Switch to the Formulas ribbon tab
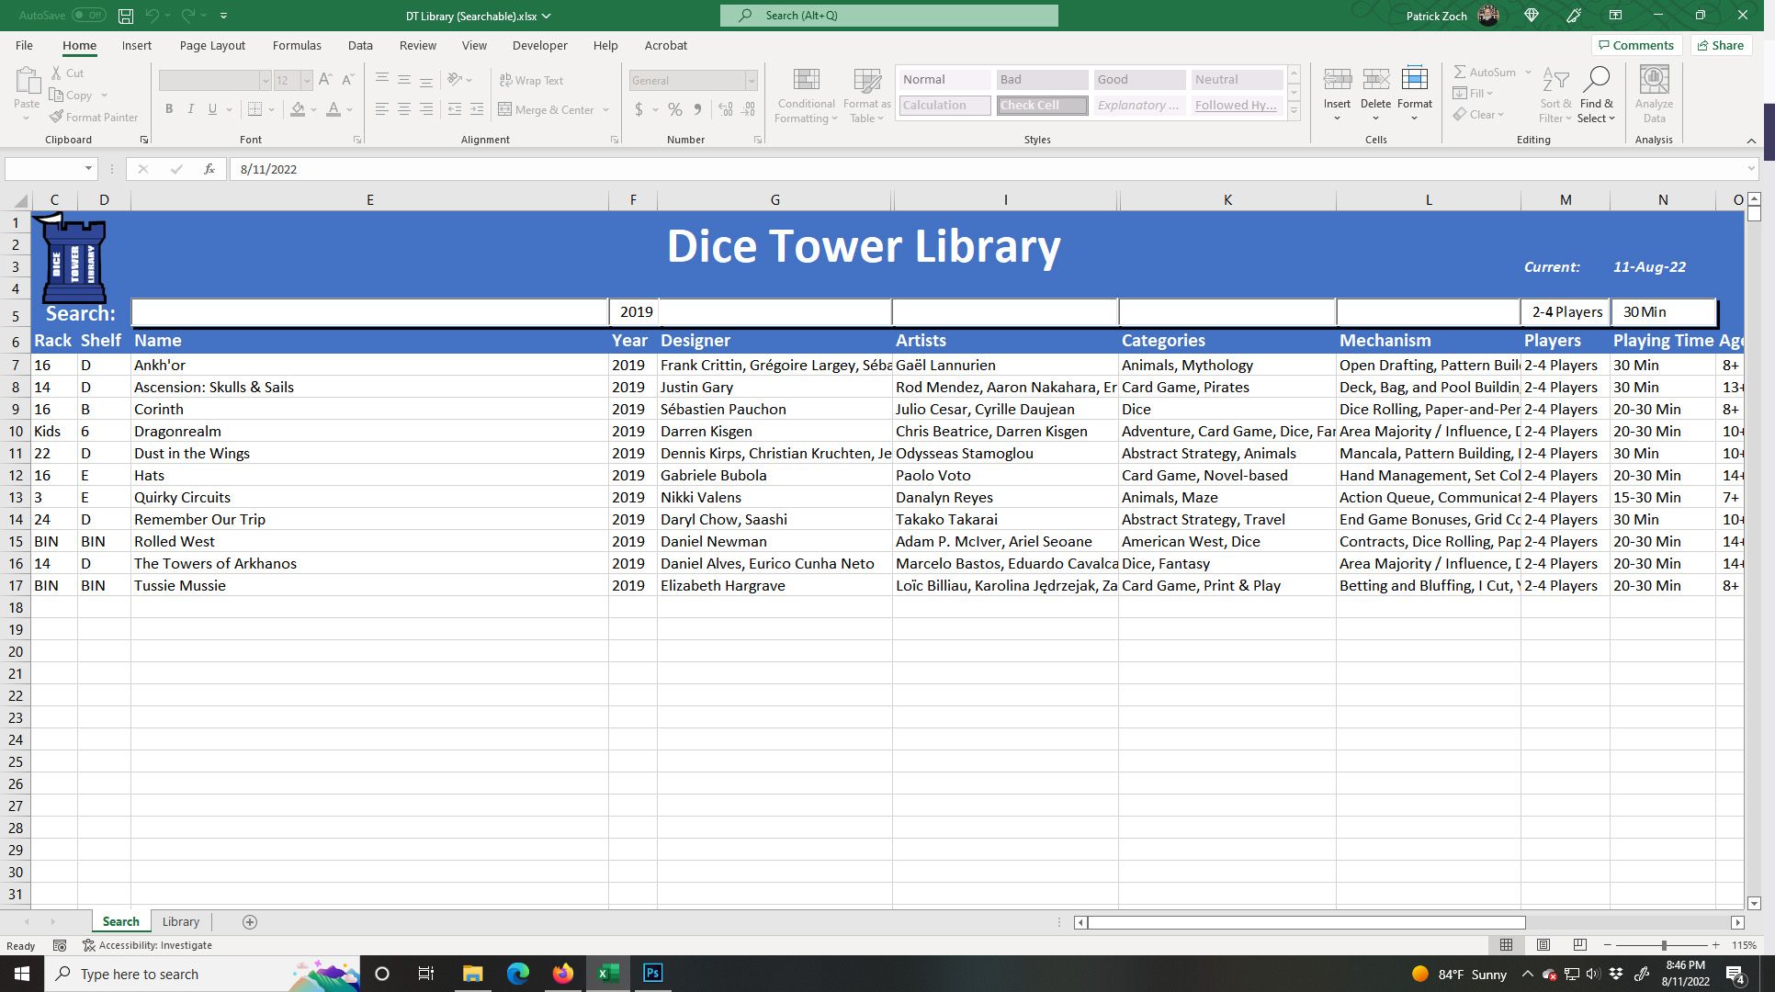 (296, 45)
